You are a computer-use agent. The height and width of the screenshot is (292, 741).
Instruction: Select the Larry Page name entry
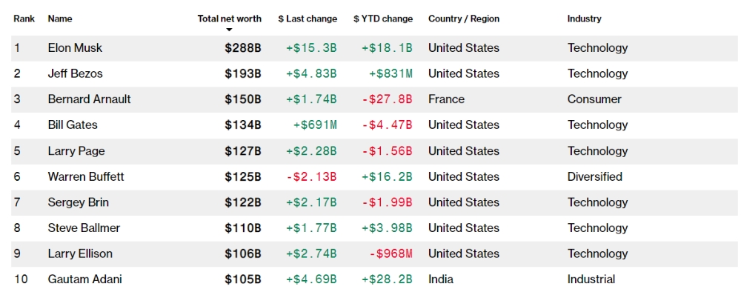76,150
